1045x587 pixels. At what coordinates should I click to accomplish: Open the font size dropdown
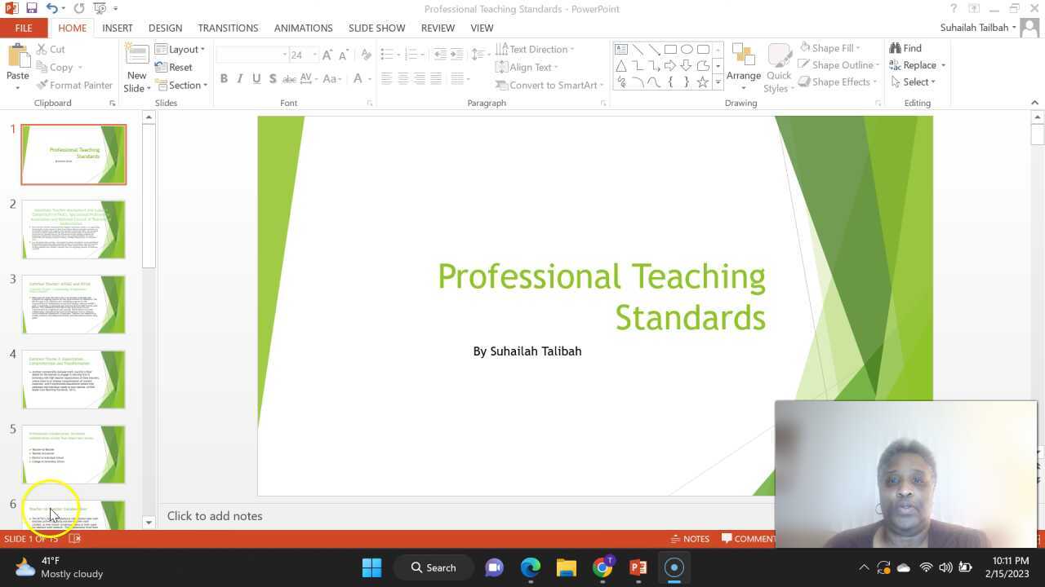[315, 55]
